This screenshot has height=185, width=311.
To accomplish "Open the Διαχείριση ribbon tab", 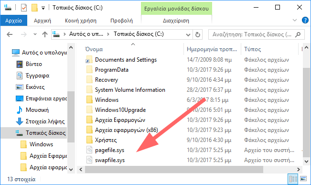I will pos(176,21).
